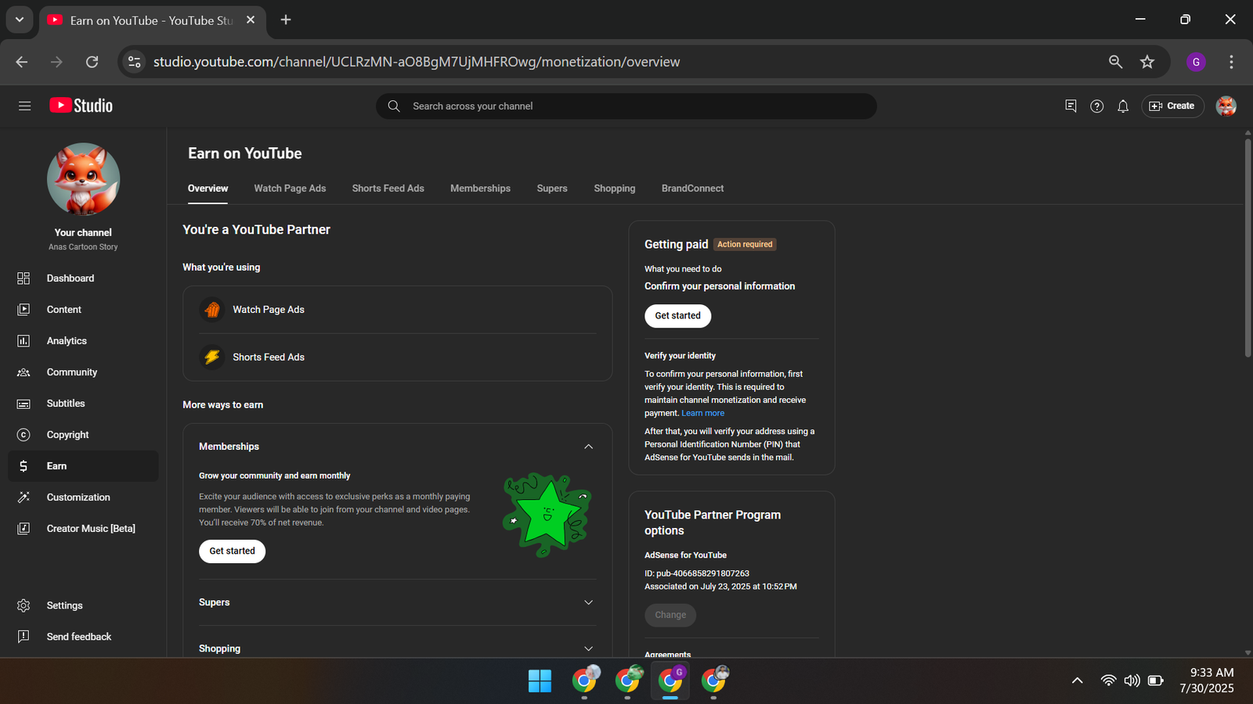Click Send feedback in the sidebar
The width and height of the screenshot is (1253, 704).
pos(83,637)
